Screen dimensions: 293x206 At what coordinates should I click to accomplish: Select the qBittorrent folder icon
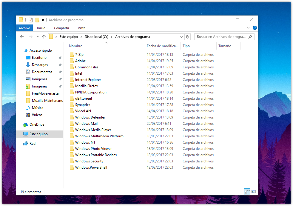[72, 98]
